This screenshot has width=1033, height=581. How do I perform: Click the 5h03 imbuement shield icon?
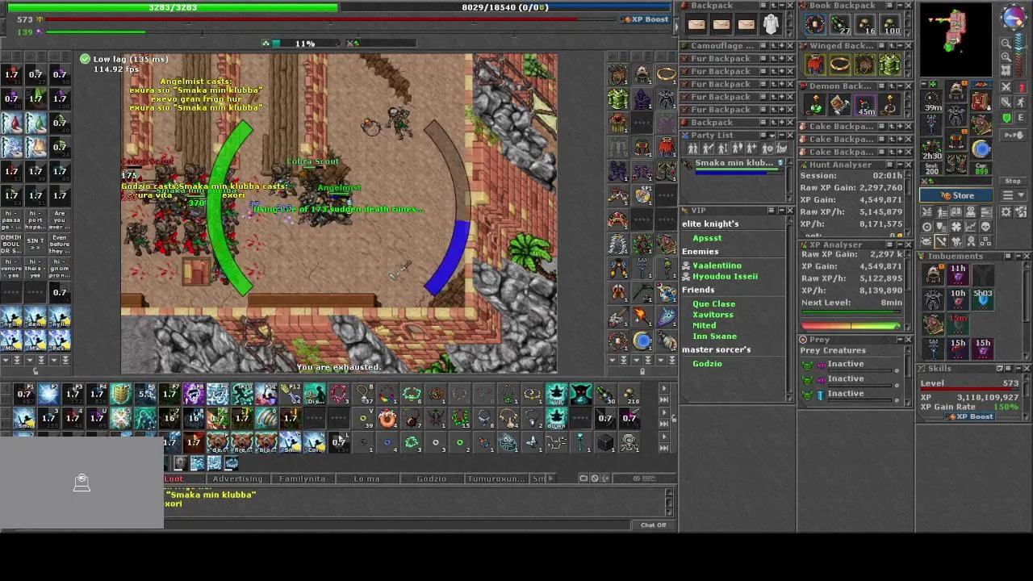tap(983, 299)
